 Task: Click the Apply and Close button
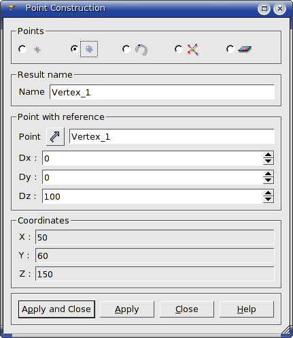[x=56, y=309]
